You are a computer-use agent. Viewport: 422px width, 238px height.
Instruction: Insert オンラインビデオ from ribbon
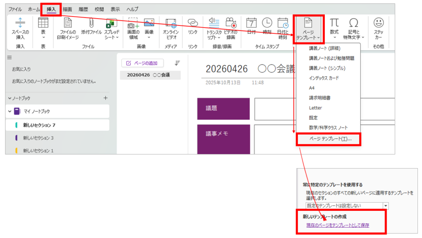tap(171, 24)
